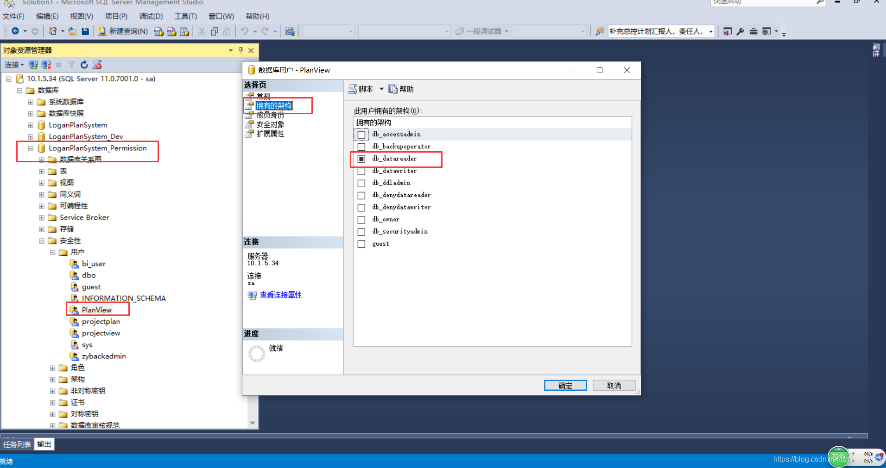Click the filter funnel icon
The image size is (886, 468).
(71, 65)
